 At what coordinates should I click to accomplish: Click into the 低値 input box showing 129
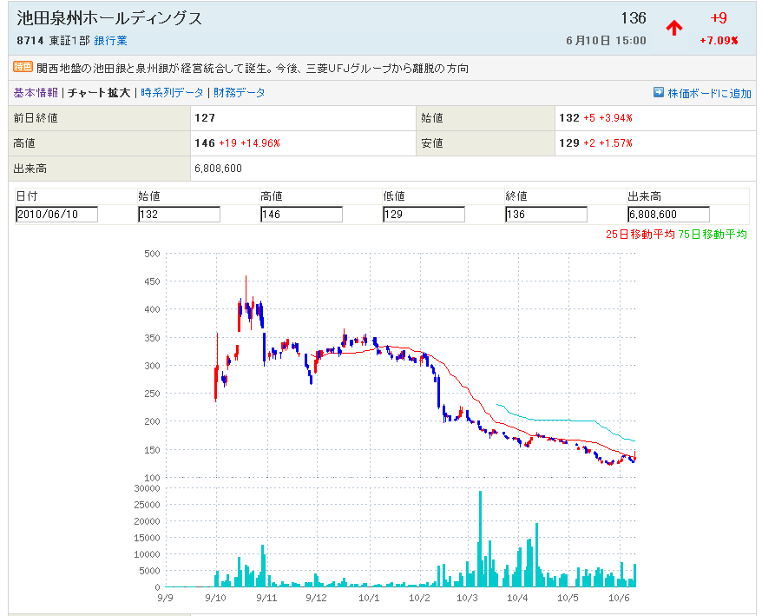click(x=424, y=215)
